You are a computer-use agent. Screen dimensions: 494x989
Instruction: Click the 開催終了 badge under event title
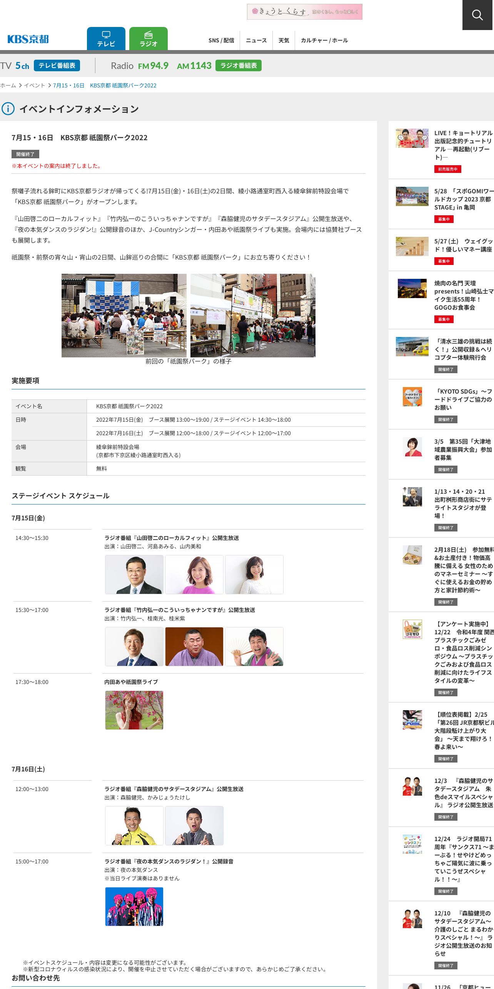[x=25, y=154]
